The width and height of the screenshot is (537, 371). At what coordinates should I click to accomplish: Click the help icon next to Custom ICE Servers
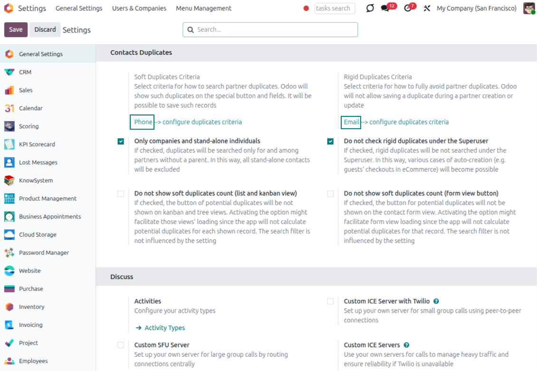click(x=406, y=345)
